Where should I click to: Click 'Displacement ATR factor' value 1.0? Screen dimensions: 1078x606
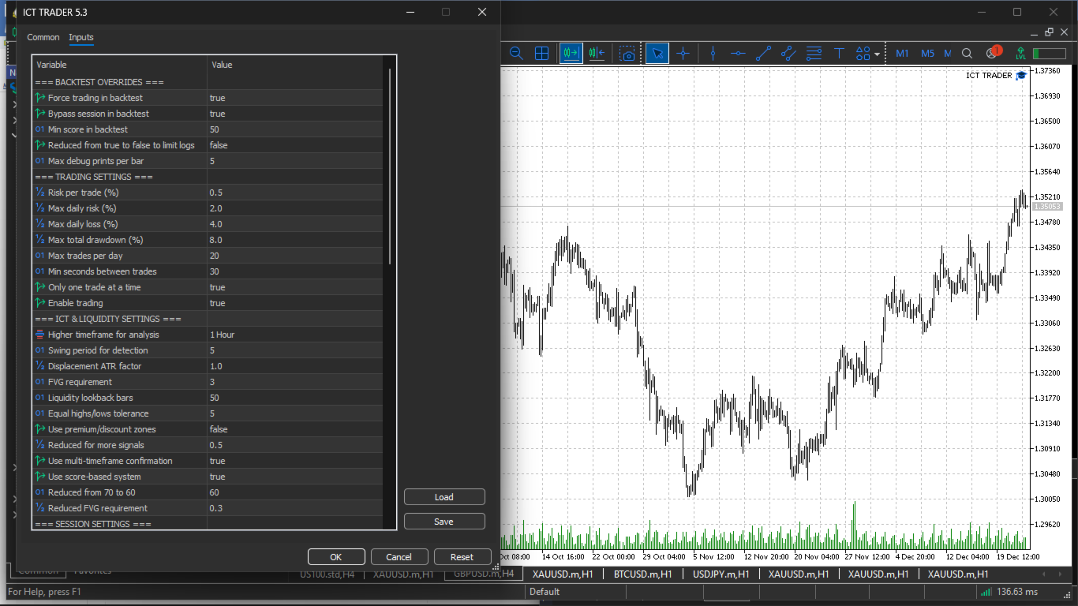point(295,366)
